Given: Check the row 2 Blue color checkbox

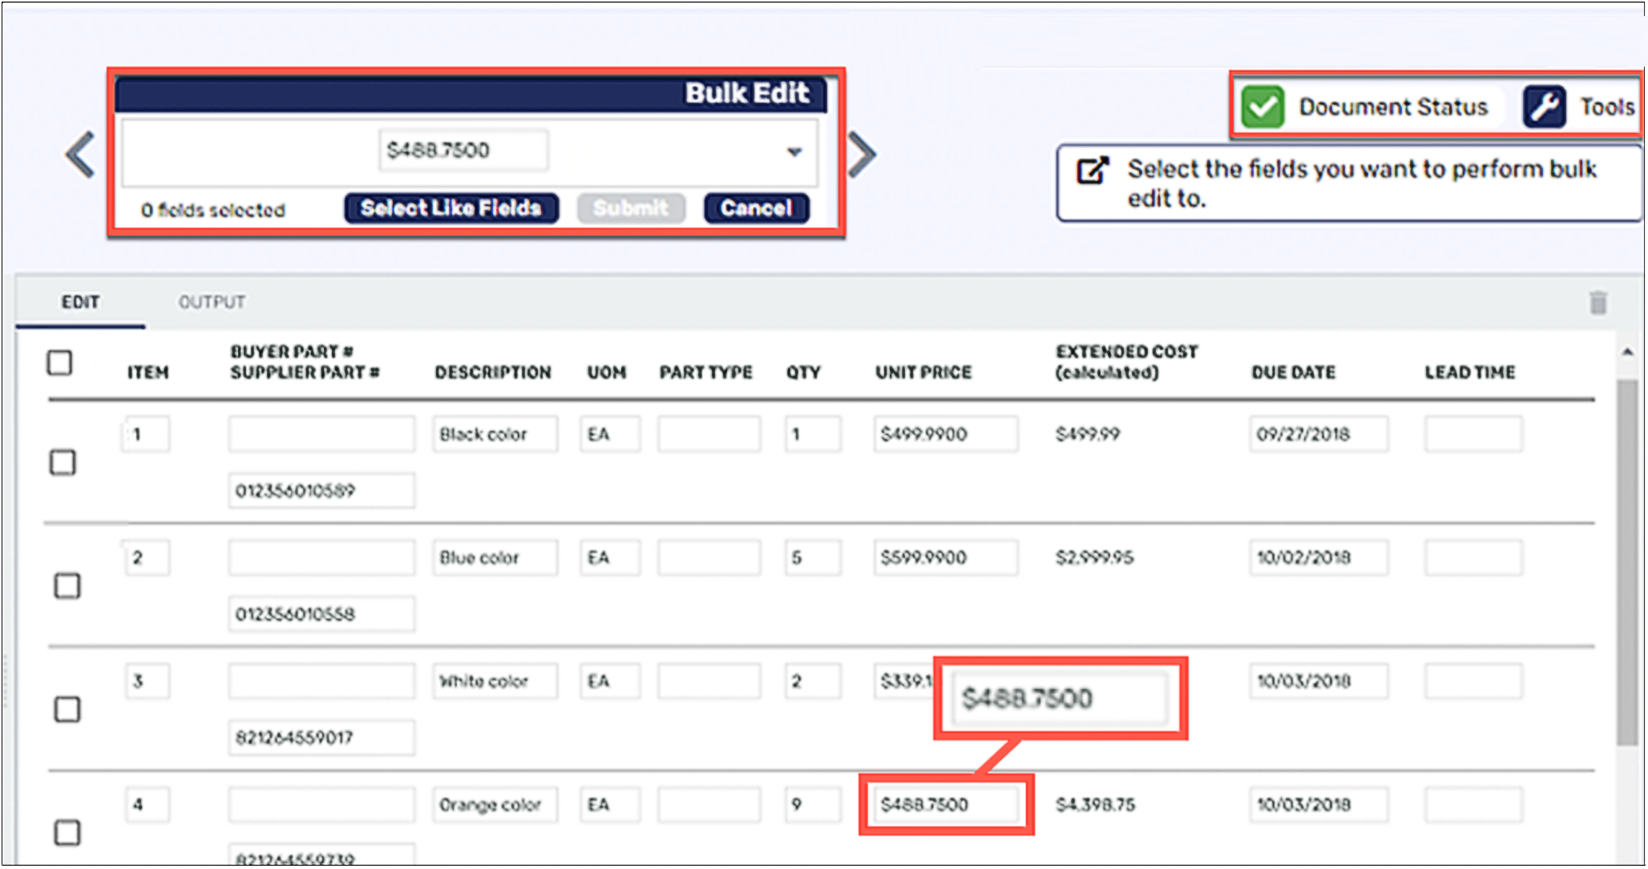Looking at the screenshot, I should click(67, 586).
